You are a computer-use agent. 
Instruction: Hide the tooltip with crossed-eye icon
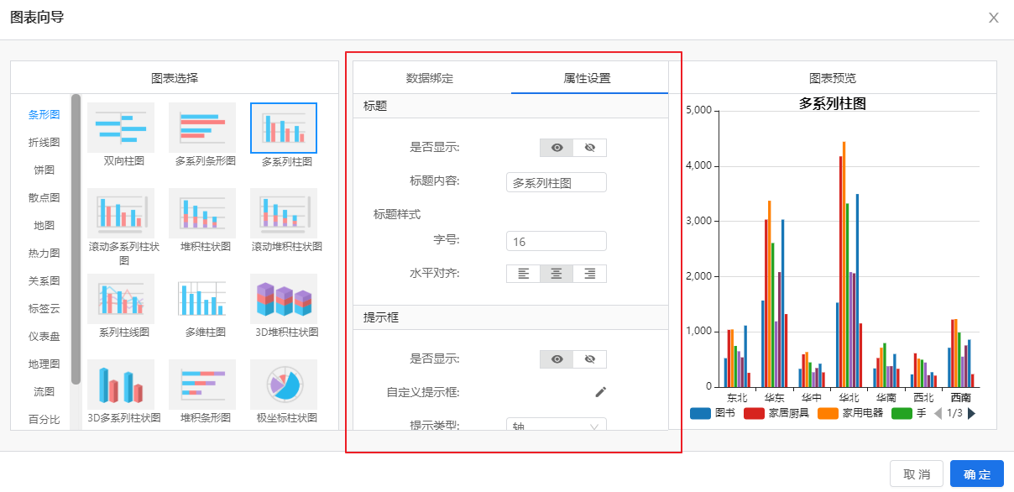click(589, 359)
